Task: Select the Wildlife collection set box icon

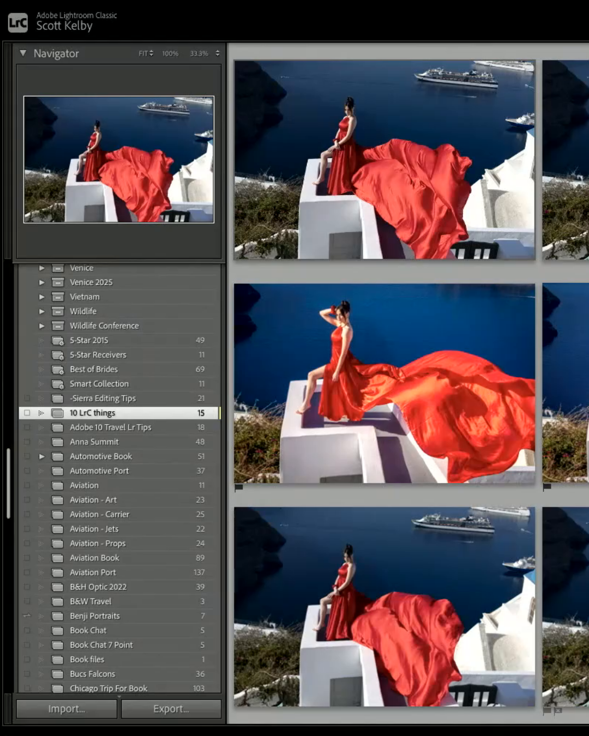Action: tap(58, 311)
